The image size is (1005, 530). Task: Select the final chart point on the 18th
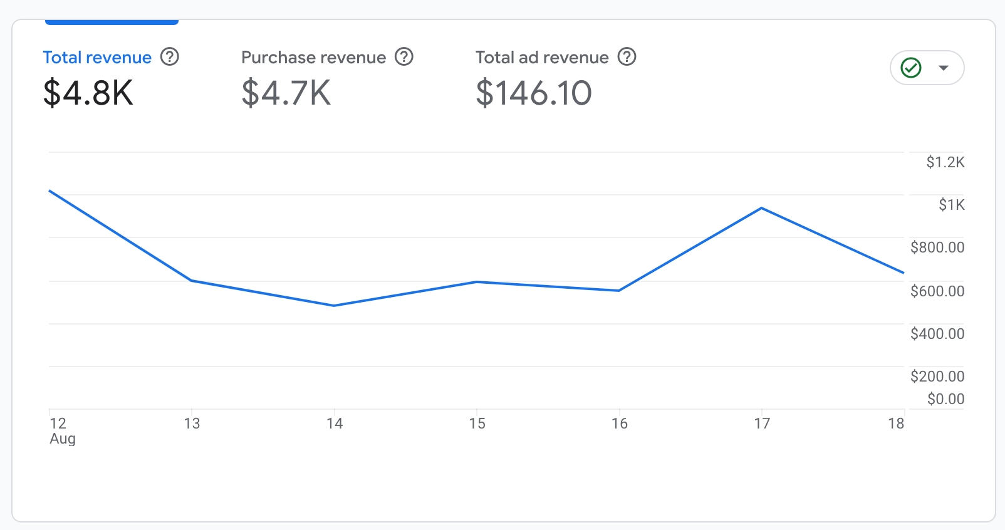pyautogui.click(x=903, y=273)
